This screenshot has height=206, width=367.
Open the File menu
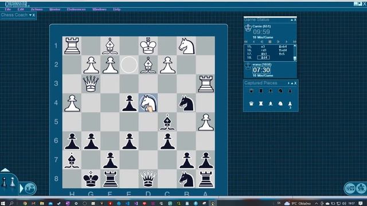coord(7,9)
